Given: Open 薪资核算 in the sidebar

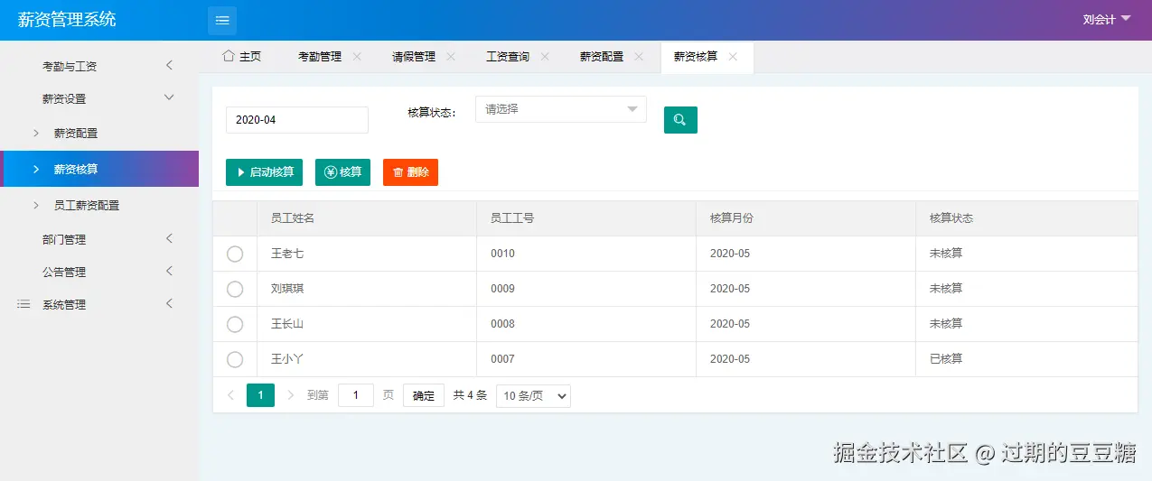Looking at the screenshot, I should [x=99, y=169].
